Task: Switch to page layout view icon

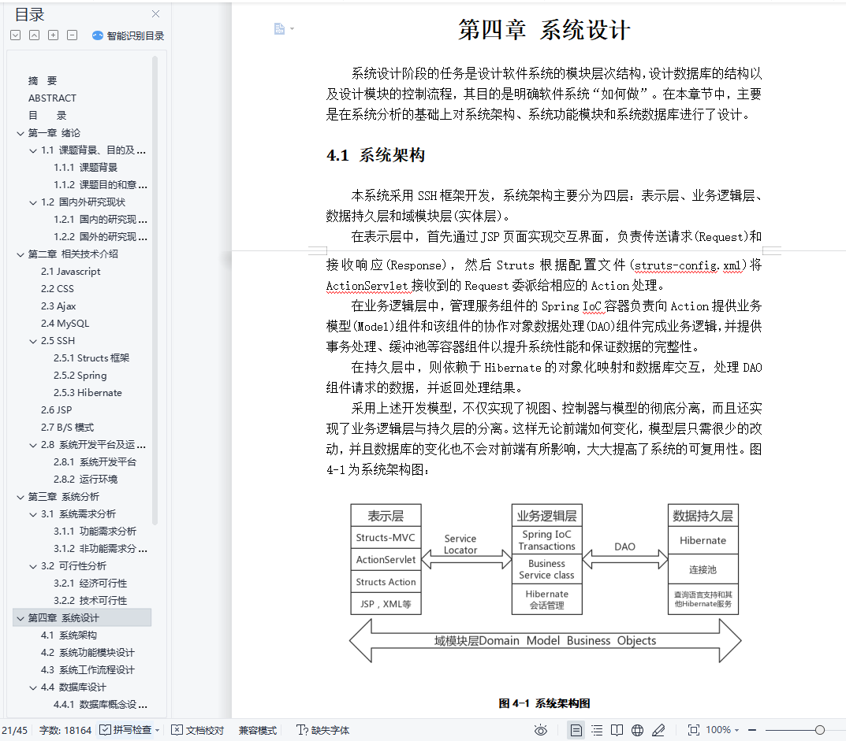Action: (576, 730)
